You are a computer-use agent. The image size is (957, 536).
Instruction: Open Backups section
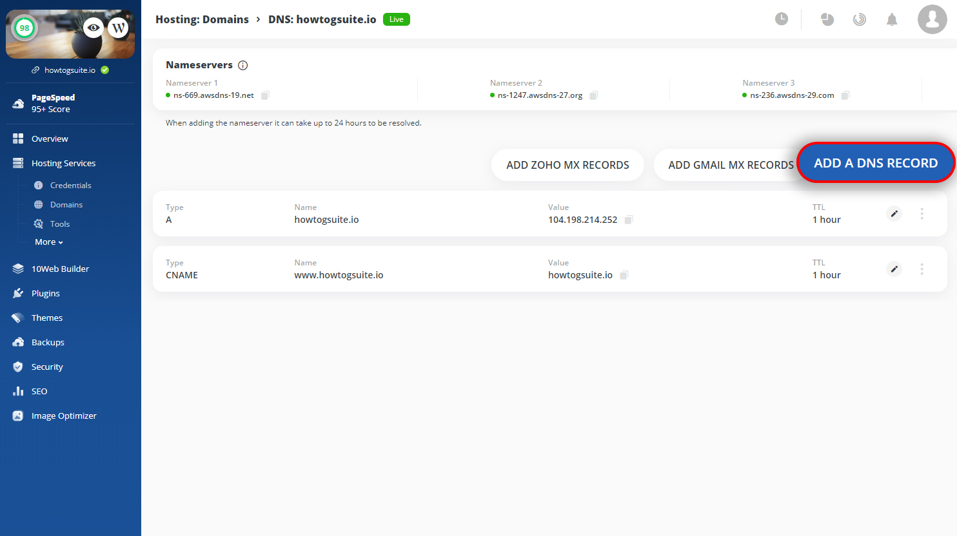[x=48, y=342]
